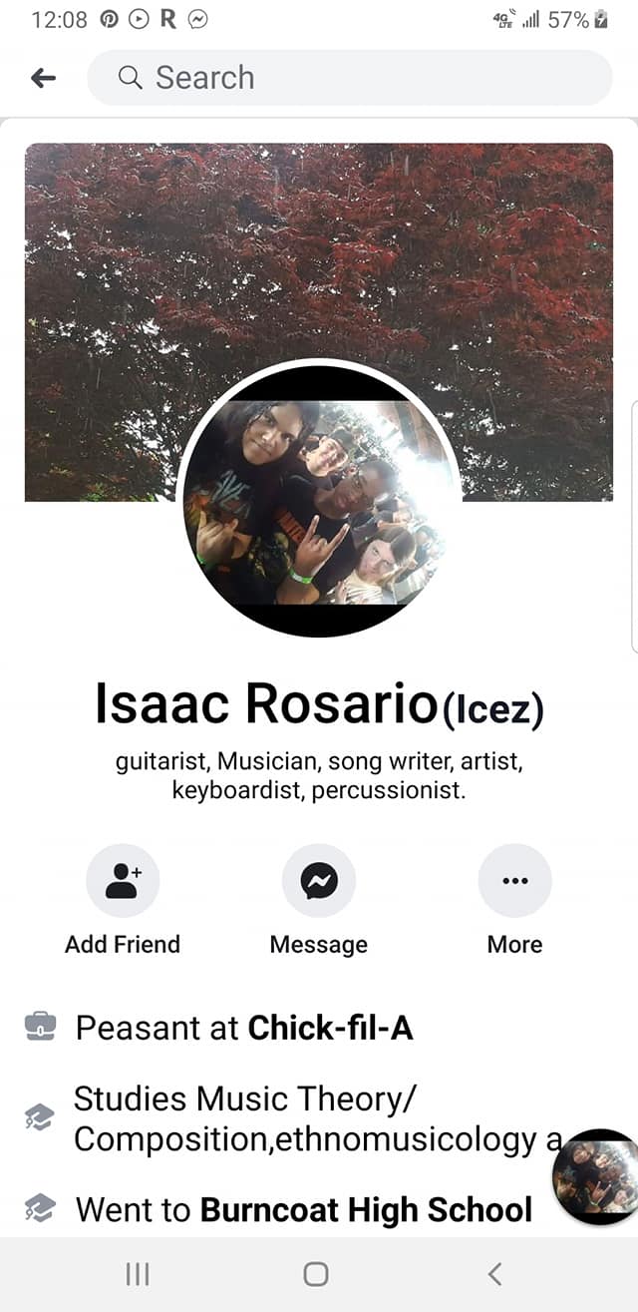
Task: Open Messenger via the Message icon
Action: (319, 880)
